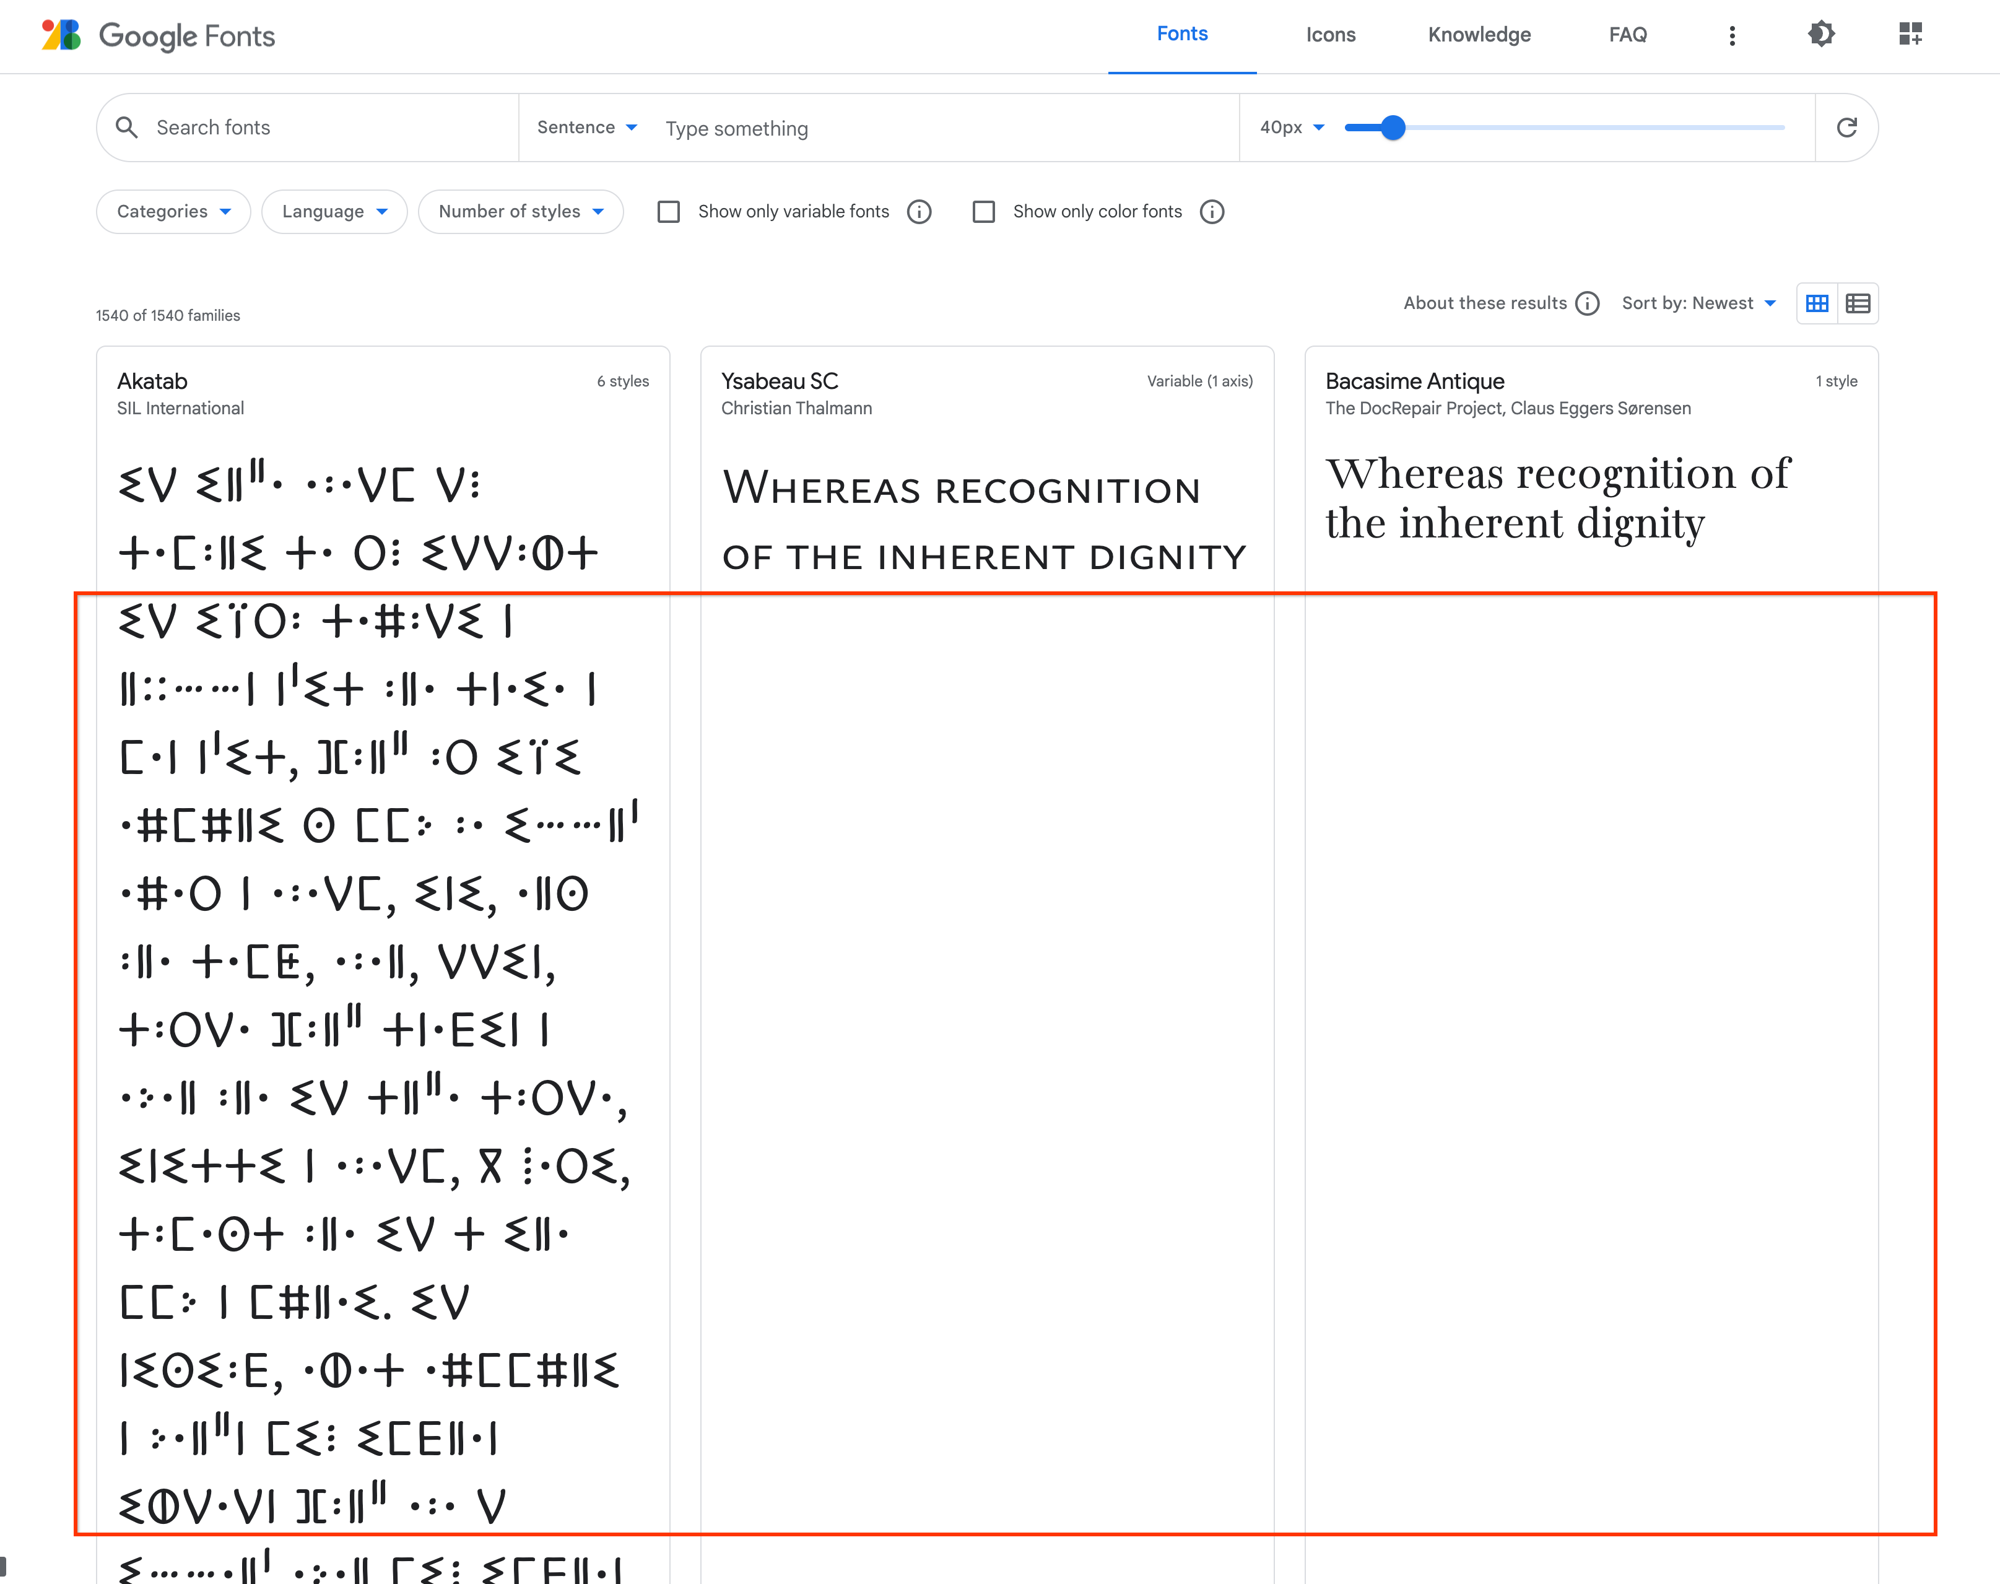Open the Language filter dropdown

[x=334, y=211]
